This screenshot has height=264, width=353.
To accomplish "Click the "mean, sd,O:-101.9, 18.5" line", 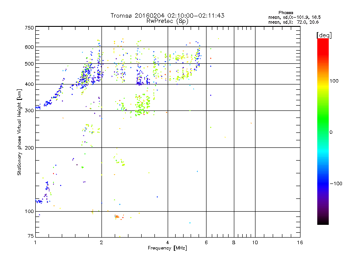I will tap(294, 17).
